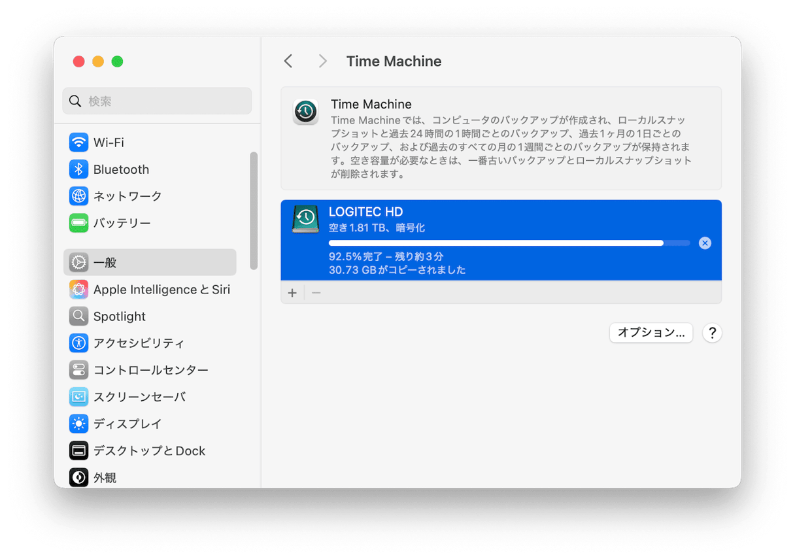The width and height of the screenshot is (795, 559).
Task: Click the LOGITEC HD backup disk icon
Action: pyautogui.click(x=305, y=220)
